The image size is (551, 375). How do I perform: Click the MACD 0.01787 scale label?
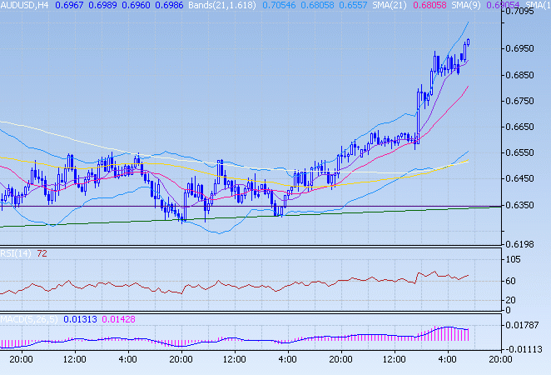point(528,325)
